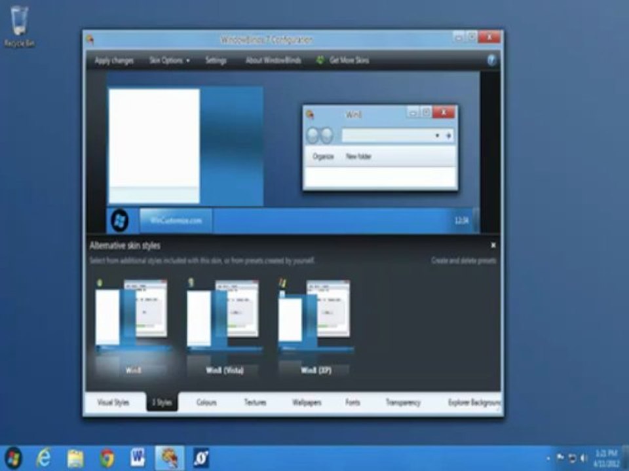Click the preview start orb button
Viewport: 629px width, 471px height.
pos(119,220)
